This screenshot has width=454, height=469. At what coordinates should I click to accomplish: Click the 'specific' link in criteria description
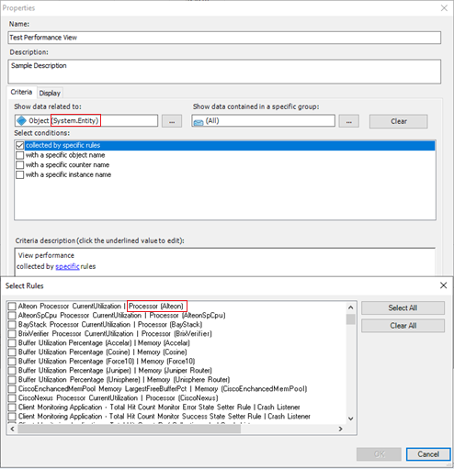(67, 266)
